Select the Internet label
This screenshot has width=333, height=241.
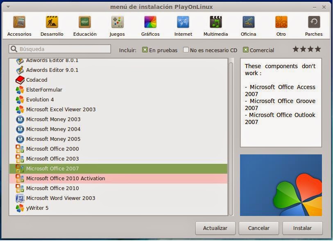pos(183,34)
